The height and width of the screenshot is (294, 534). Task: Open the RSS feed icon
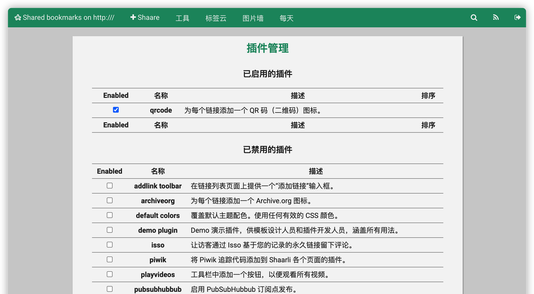(495, 17)
